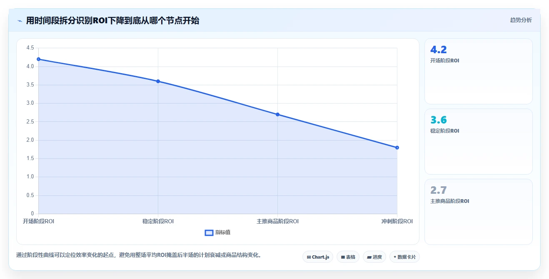Click the trend icon beside the title
The height and width of the screenshot is (279, 549).
click(x=20, y=21)
